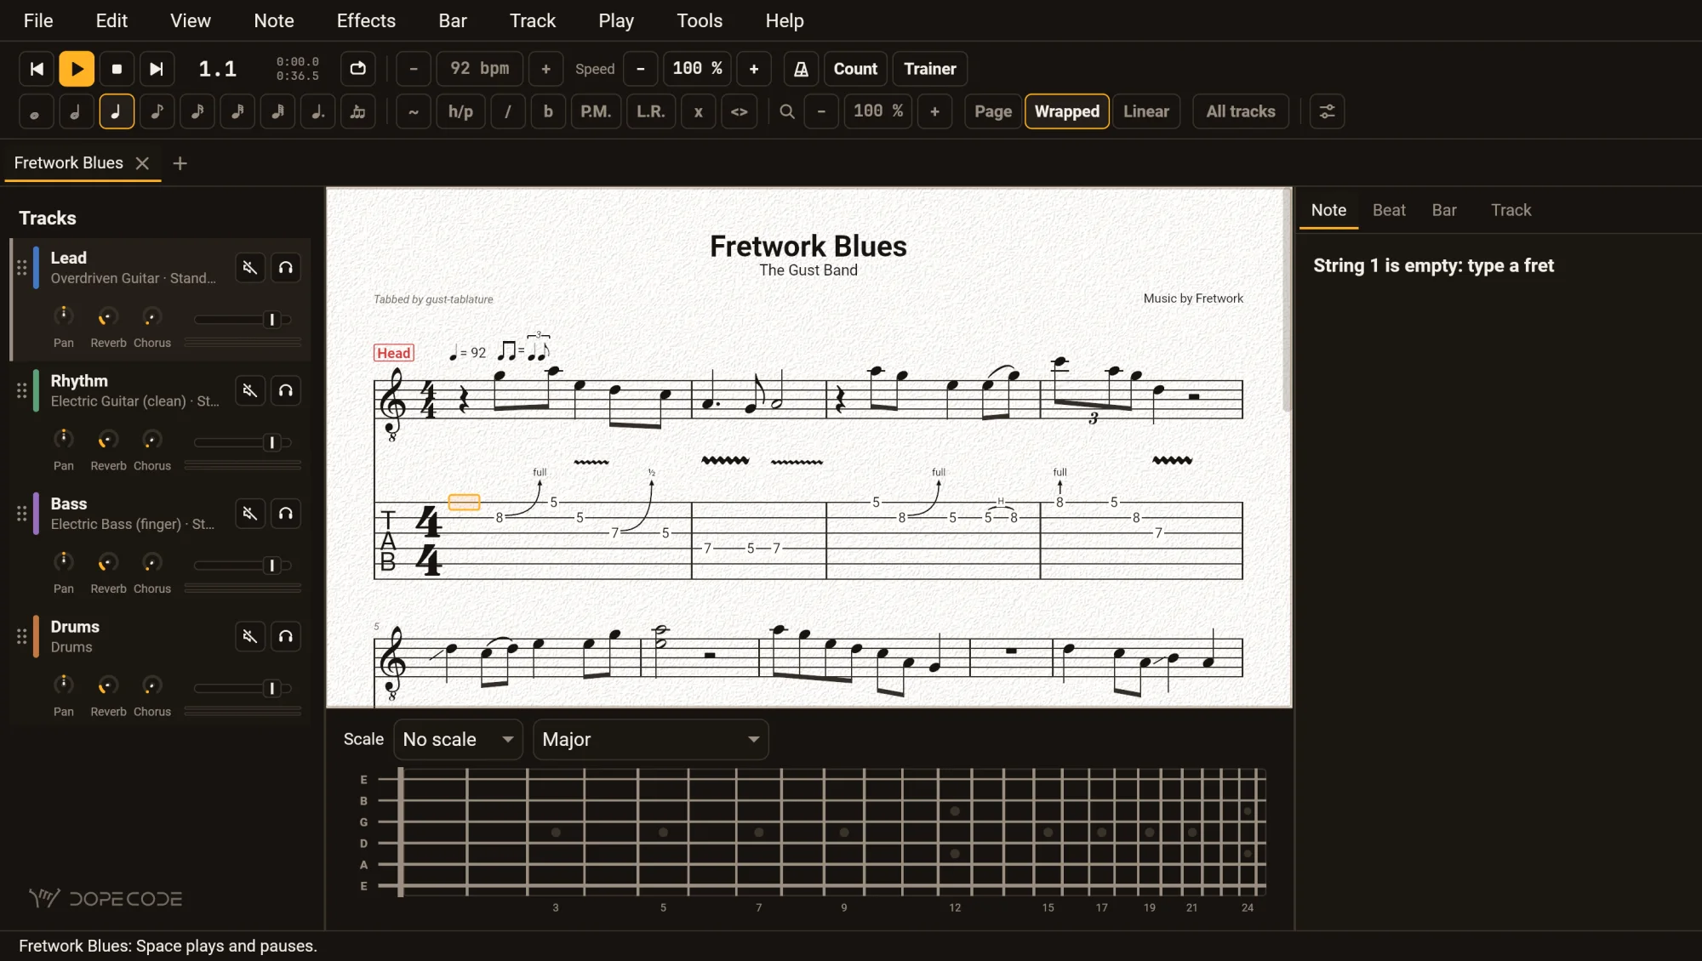
Task: Jump to the start with the rewind button
Action: click(37, 69)
